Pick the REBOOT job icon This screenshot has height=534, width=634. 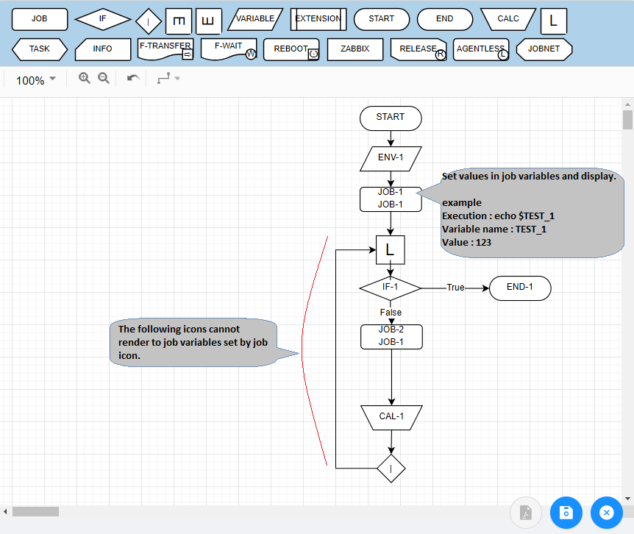291,49
